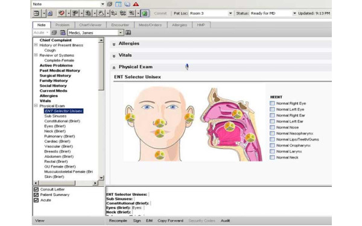Uncheck the Consult Letter checkbox
Screen dimensions: 362x226
tap(36, 189)
